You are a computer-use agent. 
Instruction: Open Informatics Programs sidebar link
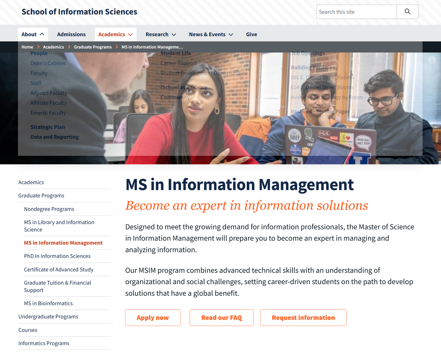coord(44,343)
